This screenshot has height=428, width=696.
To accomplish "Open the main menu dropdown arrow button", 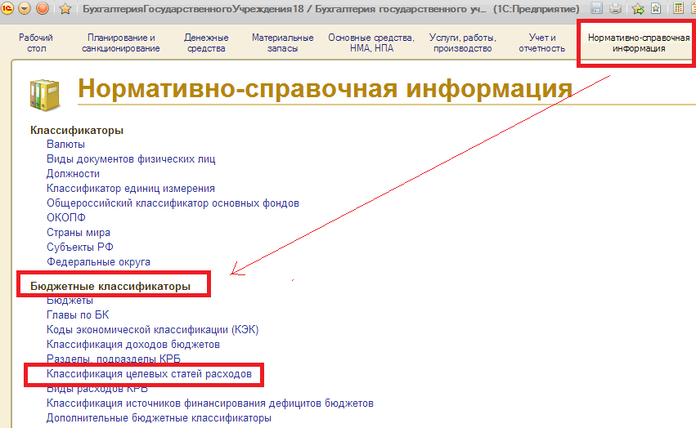I will pyautogui.click(x=25, y=8).
